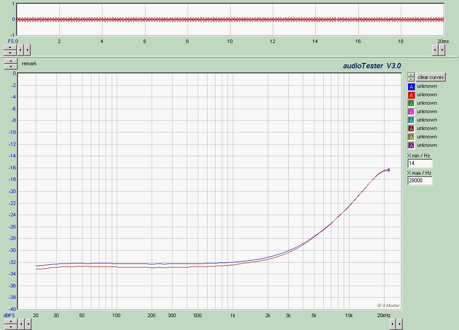Click right arrow under the 20ms label
The image size is (459, 330).
442,50
